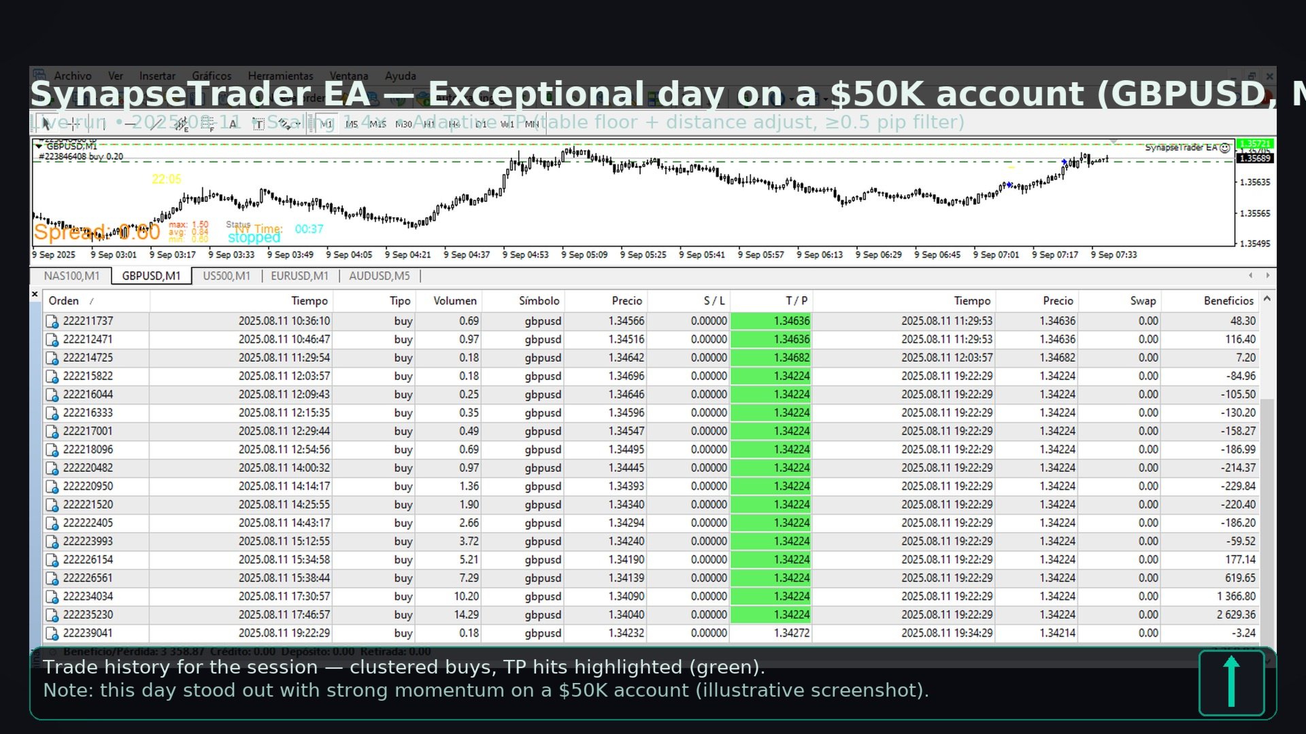Select the GBPUSD,M1 chart tab
This screenshot has height=734, width=1306.
(x=151, y=276)
